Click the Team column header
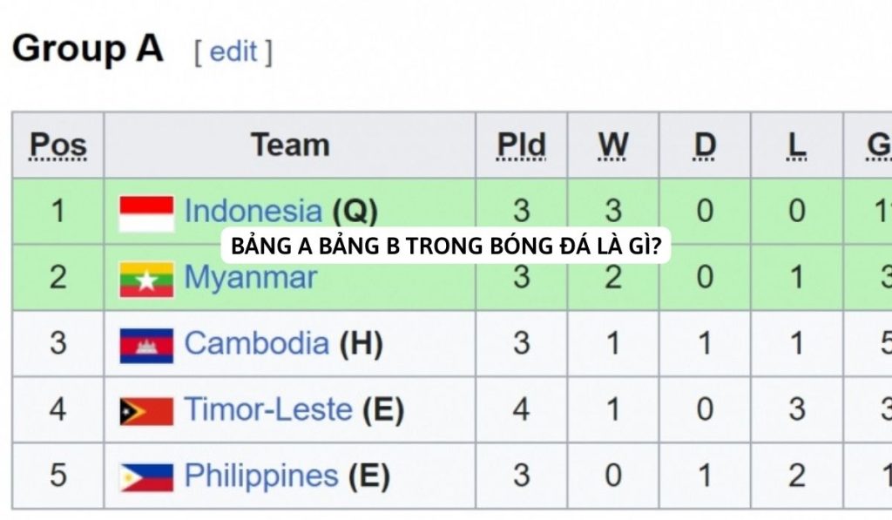Viewport: 892px width, 520px height. [x=289, y=145]
